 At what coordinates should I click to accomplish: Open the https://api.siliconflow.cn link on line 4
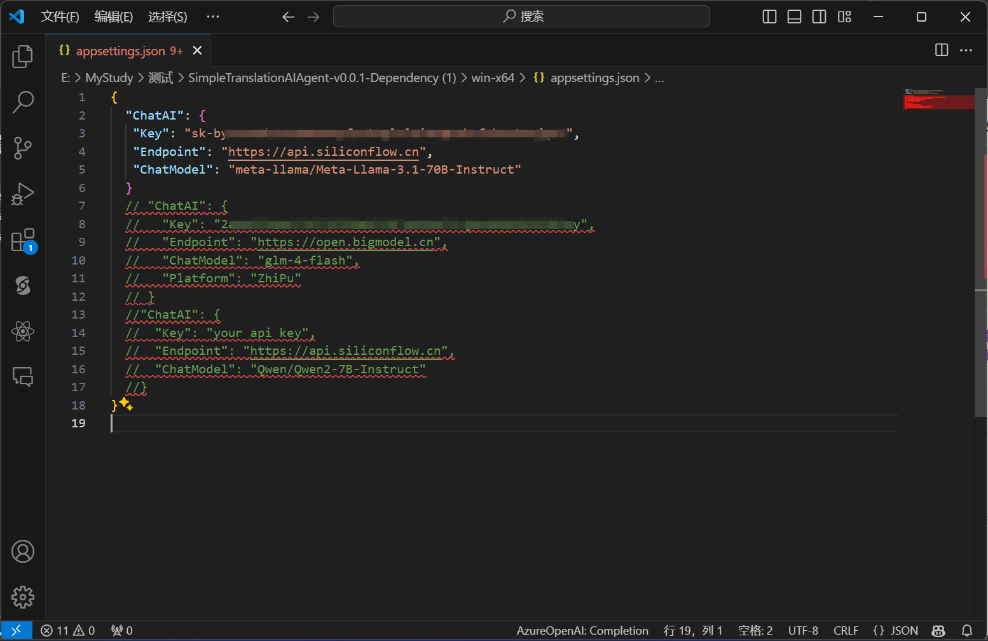324,152
